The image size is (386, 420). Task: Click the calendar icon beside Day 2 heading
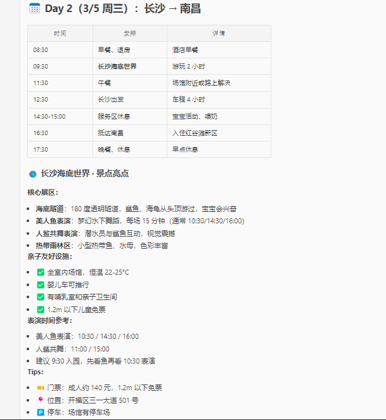point(34,9)
